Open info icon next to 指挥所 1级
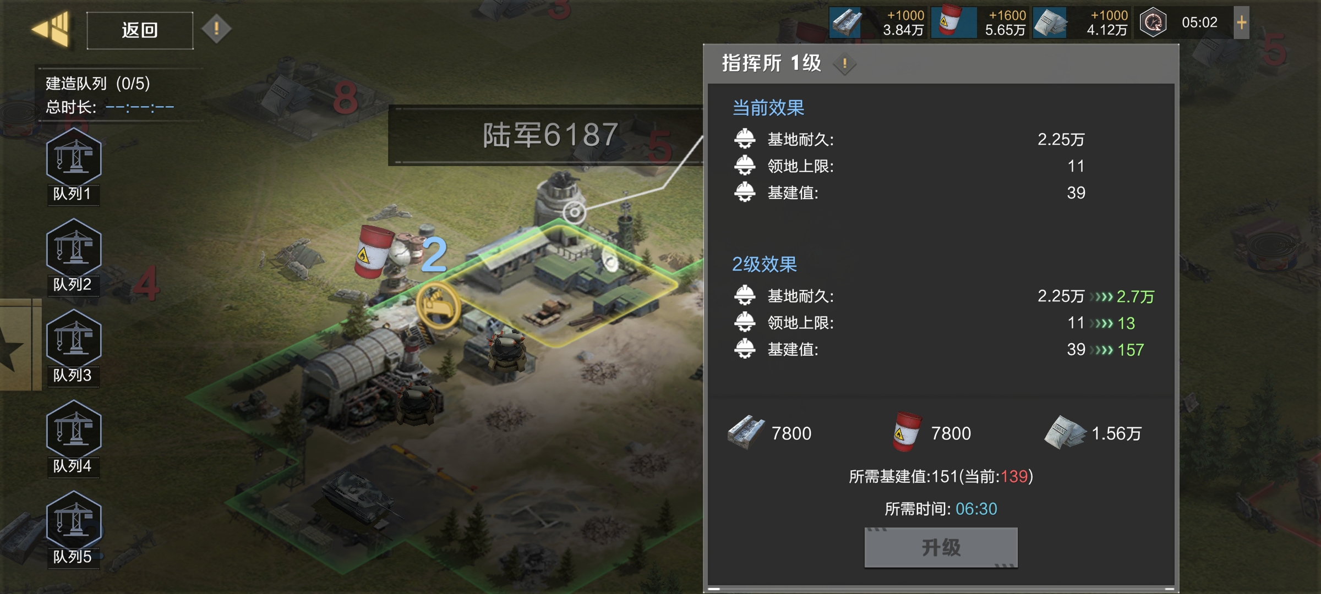 coord(845,64)
